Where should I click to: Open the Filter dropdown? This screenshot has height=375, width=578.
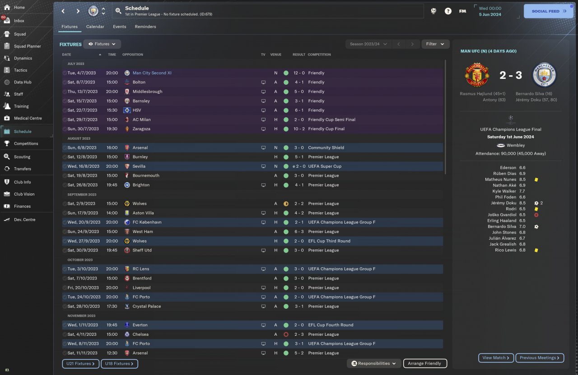click(435, 44)
